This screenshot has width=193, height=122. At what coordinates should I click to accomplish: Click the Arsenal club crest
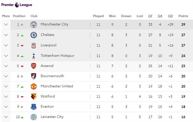[x=34, y=66]
